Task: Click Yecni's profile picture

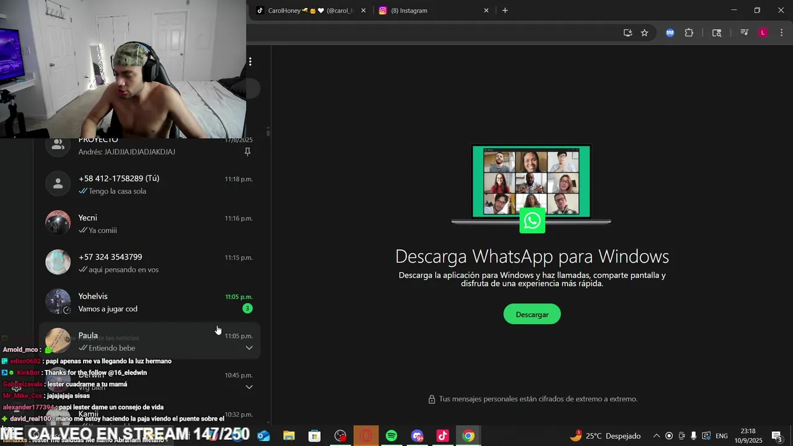Action: 58,223
